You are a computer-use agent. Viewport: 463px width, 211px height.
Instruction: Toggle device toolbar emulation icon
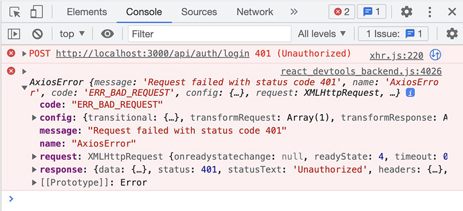point(36,12)
